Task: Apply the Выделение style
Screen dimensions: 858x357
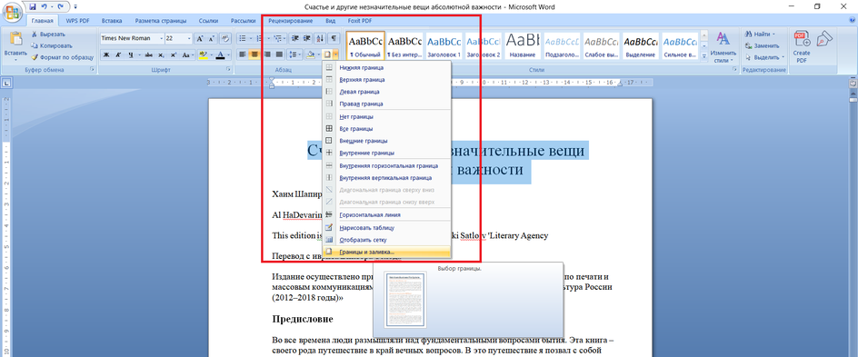Action: click(x=640, y=45)
